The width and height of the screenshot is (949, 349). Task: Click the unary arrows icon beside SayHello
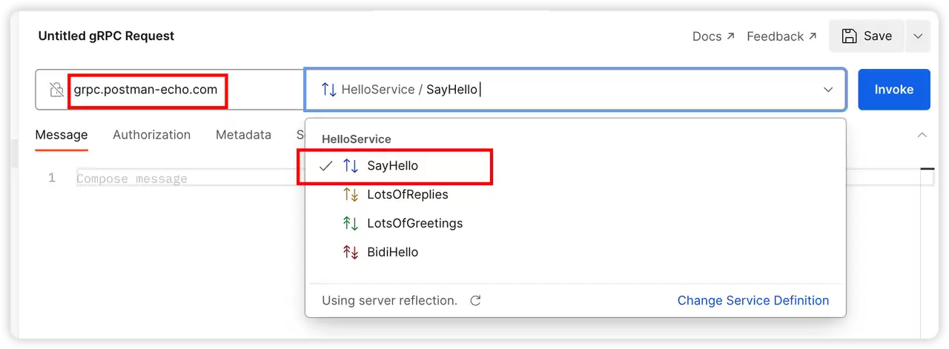[351, 166]
